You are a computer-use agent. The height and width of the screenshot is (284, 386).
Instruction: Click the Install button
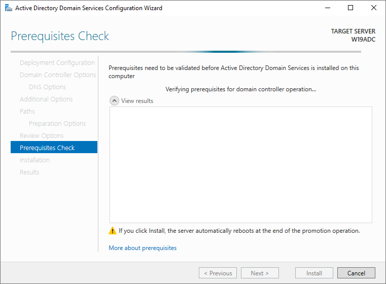point(314,273)
